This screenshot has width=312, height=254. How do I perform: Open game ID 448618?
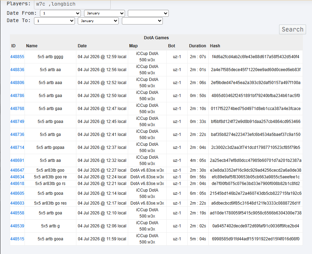(x=17, y=184)
